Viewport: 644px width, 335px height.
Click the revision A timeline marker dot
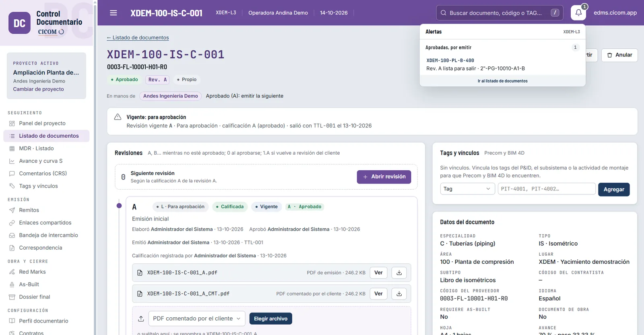(x=119, y=206)
